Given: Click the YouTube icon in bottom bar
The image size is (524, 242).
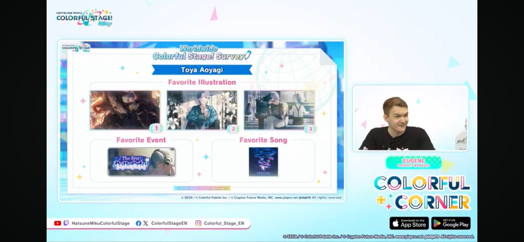Looking at the screenshot, I should tap(58, 223).
